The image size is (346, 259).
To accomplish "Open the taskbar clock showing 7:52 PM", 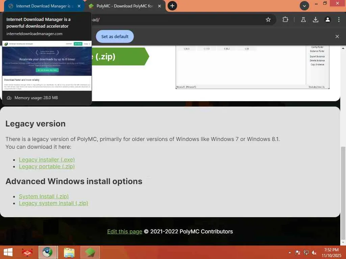I will (331, 253).
